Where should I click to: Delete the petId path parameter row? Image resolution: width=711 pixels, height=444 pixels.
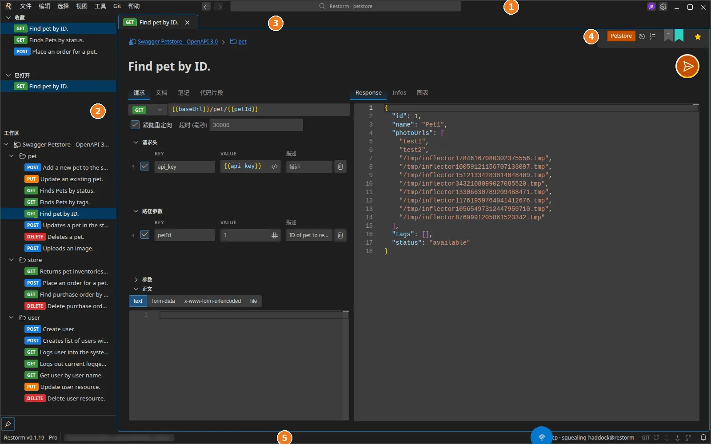(x=340, y=235)
